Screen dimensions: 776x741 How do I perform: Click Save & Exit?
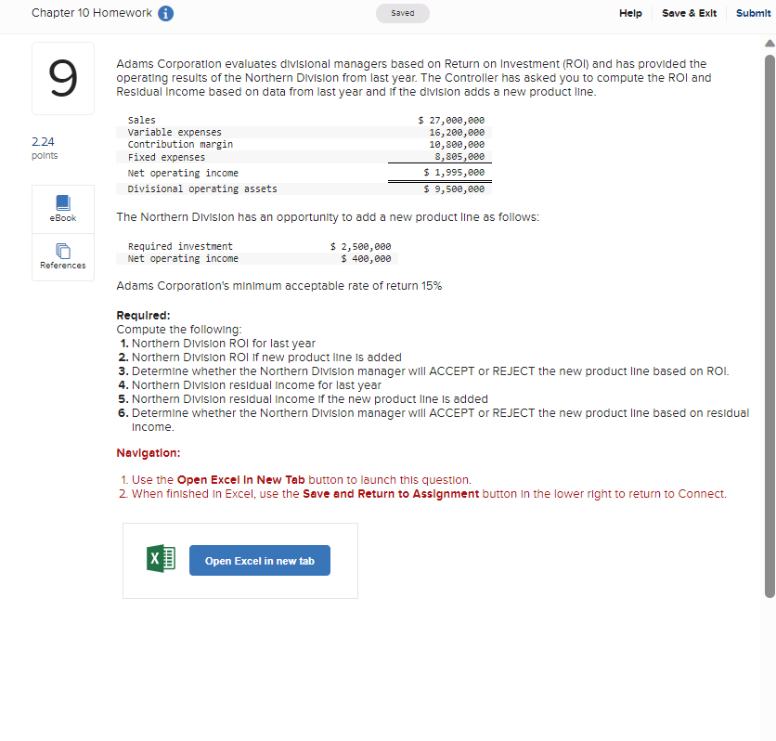coord(689,13)
